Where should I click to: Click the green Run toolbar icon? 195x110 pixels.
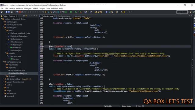click(x=71, y=12)
